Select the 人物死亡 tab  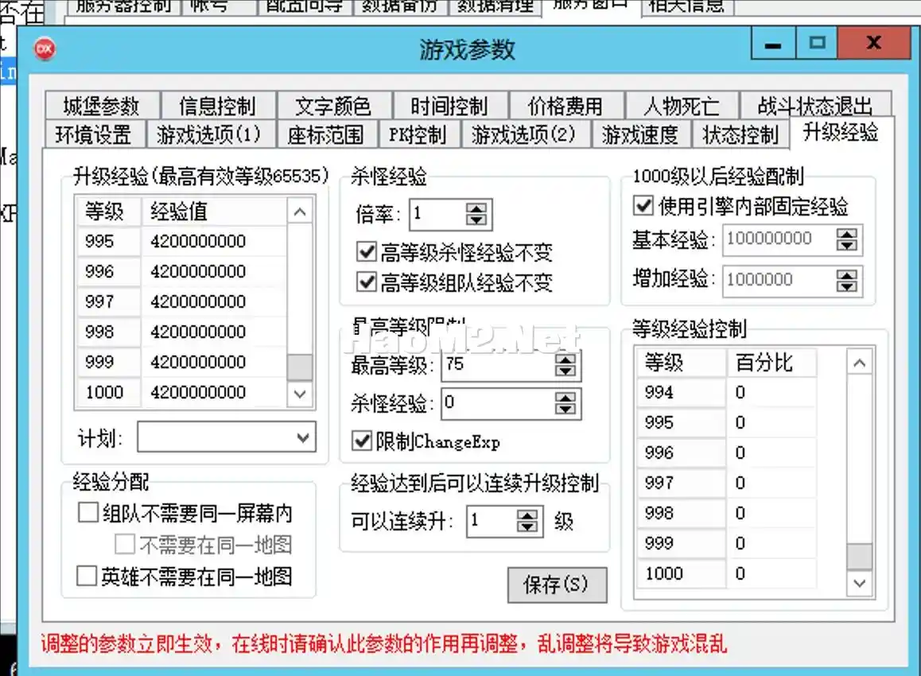pyautogui.click(x=682, y=106)
